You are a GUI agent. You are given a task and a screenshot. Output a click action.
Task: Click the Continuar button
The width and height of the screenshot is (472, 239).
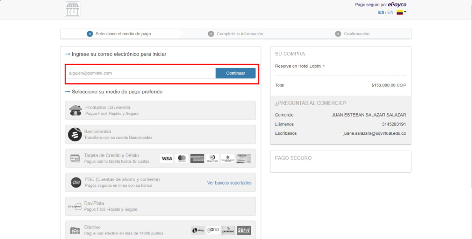coord(236,73)
